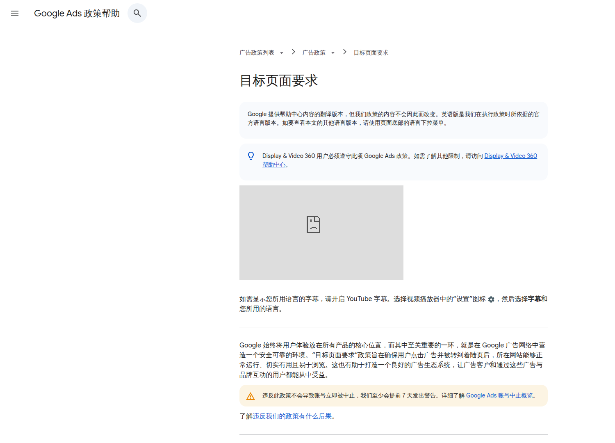
Task: Click chevron separator after 广告政策列表
Action: coord(294,52)
